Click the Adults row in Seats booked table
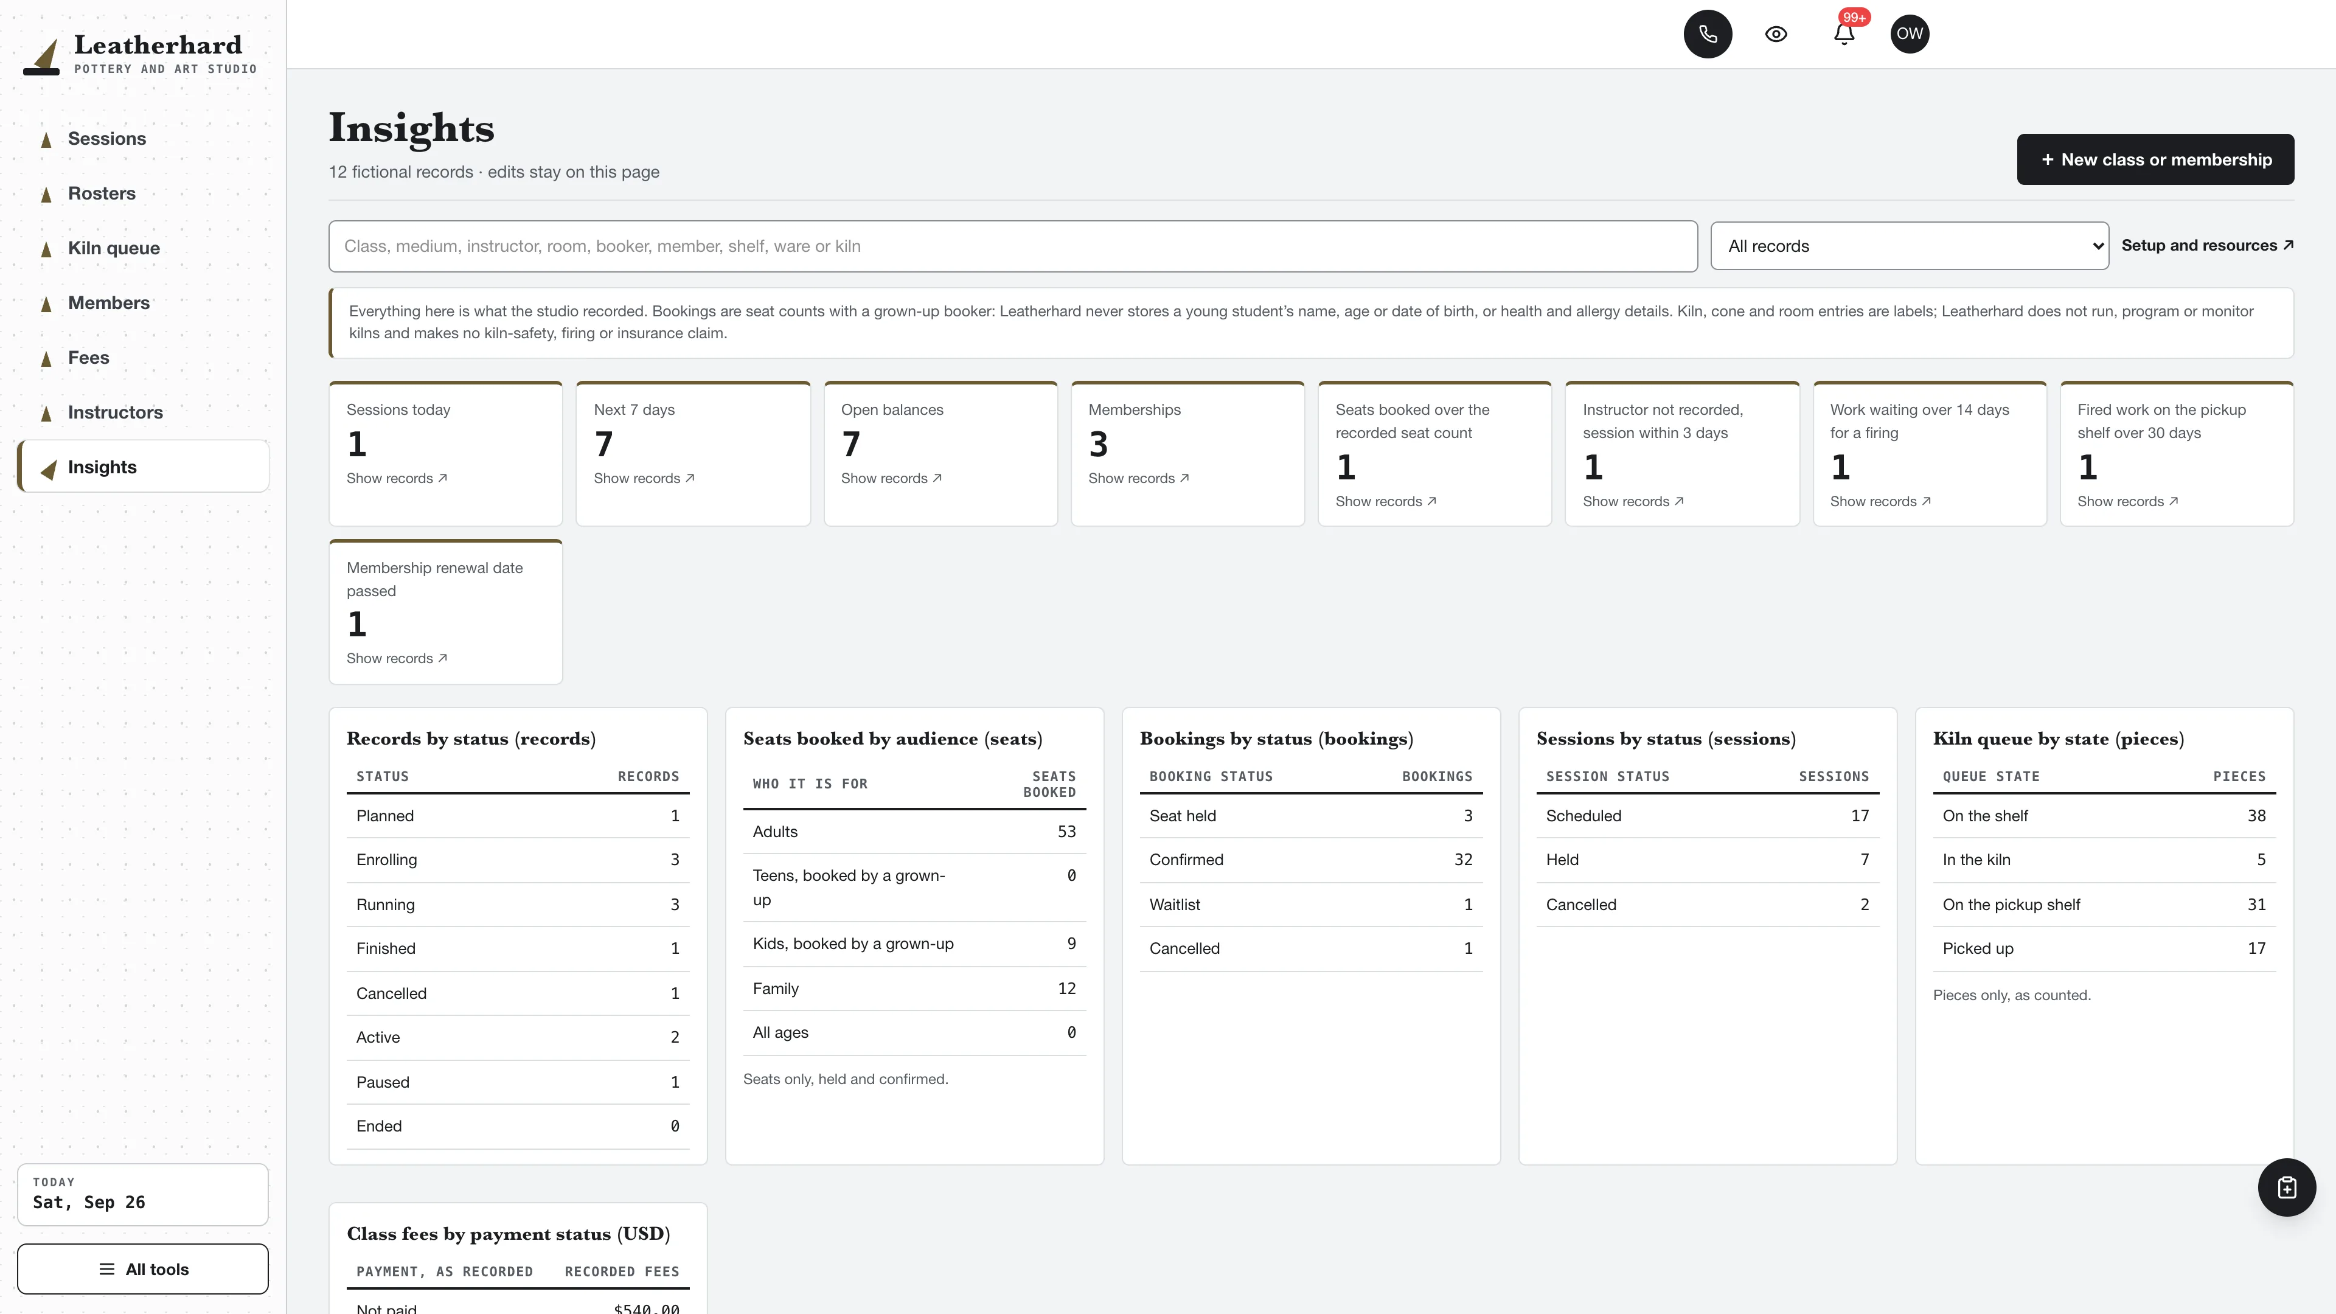Viewport: 2336px width, 1314px height. pos(914,832)
